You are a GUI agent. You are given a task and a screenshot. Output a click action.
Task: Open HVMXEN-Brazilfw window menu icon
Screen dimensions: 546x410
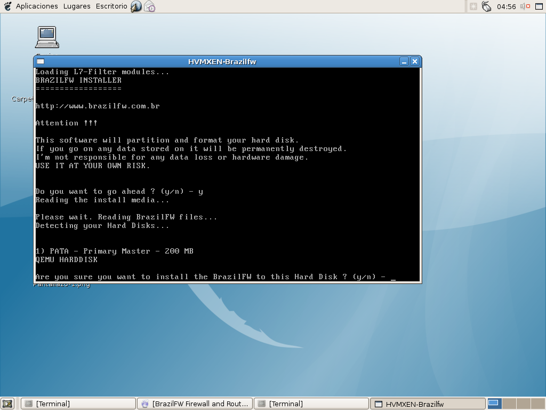pos(41,61)
